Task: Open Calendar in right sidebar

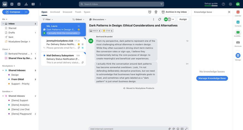Action: click(238, 13)
